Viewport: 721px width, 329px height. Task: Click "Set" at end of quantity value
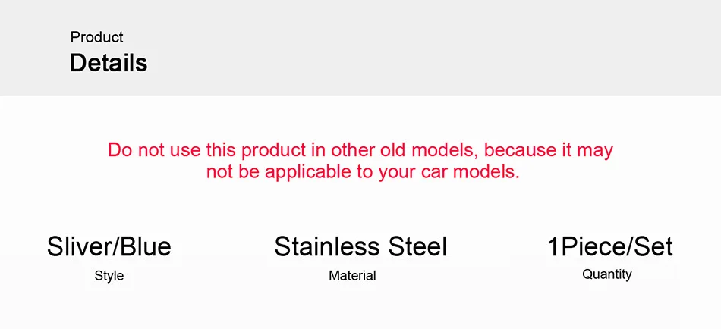(x=651, y=246)
